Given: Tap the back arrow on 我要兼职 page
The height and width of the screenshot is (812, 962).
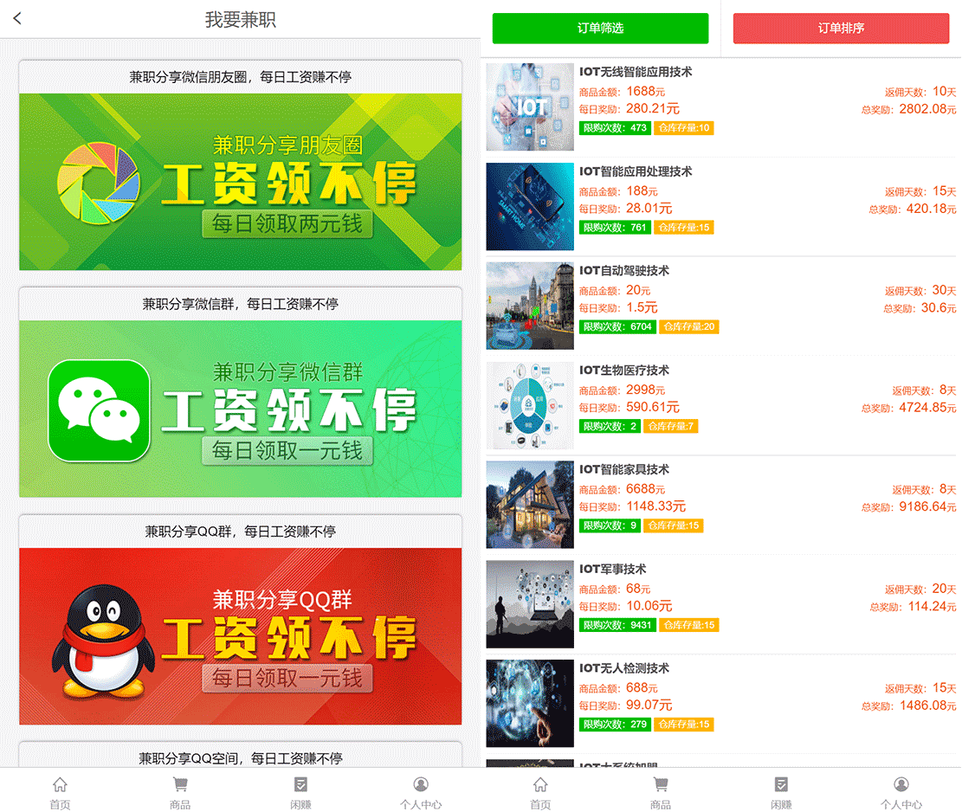Looking at the screenshot, I should (17, 19).
